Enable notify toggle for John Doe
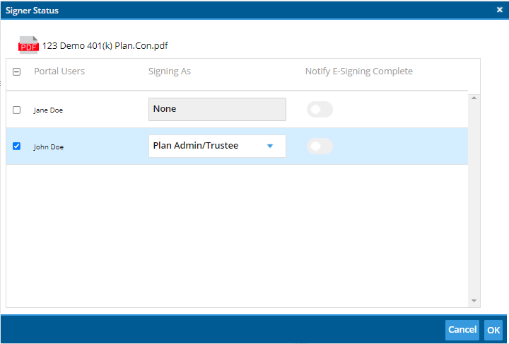Image resolution: width=509 pixels, height=344 pixels. tap(320, 147)
